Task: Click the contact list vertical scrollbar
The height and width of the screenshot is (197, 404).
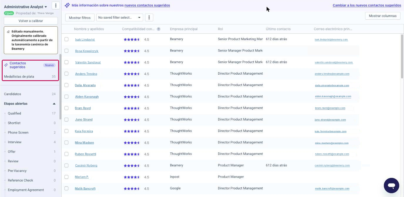Action: 402,56
